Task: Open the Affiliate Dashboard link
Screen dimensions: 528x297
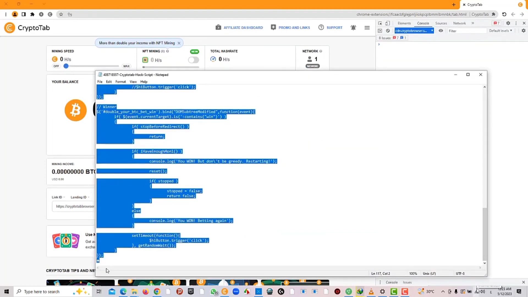Action: click(x=239, y=28)
